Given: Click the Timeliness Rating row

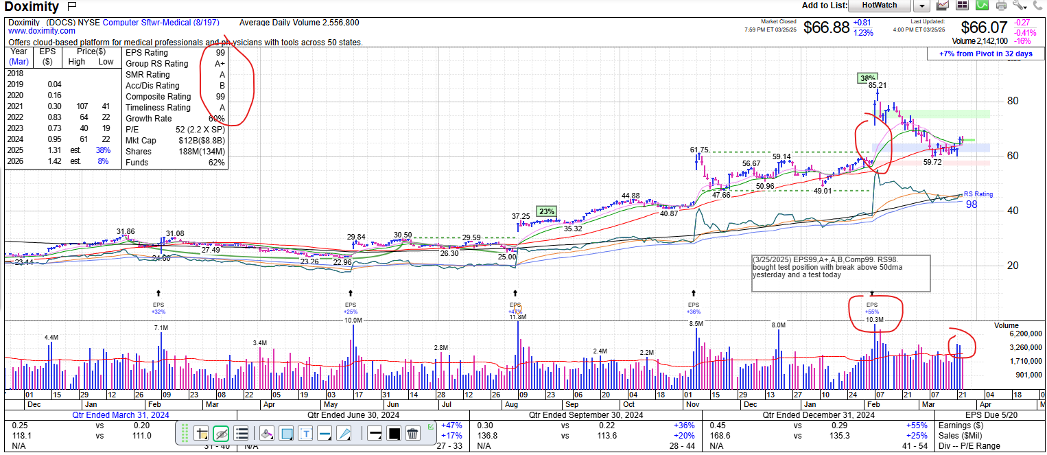Looking at the screenshot, I should click(x=176, y=108).
